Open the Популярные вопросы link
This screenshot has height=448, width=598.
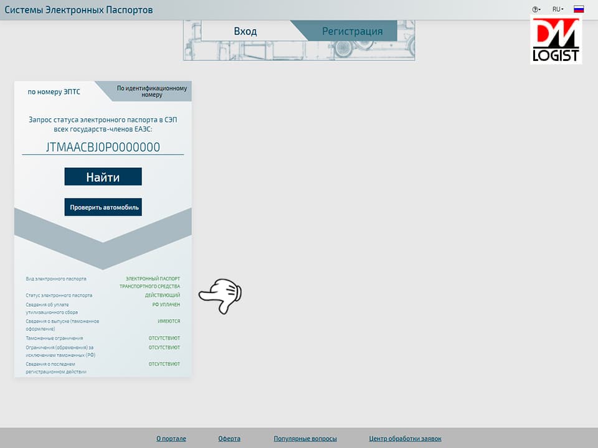[x=305, y=439]
